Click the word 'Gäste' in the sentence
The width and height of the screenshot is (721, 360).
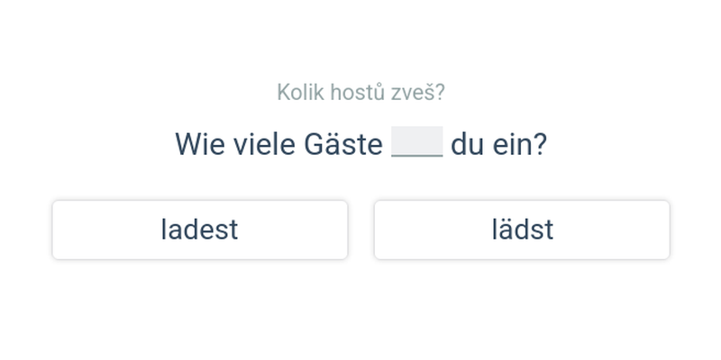(x=343, y=144)
